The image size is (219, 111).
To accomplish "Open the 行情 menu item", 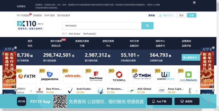I will point(82,46).
